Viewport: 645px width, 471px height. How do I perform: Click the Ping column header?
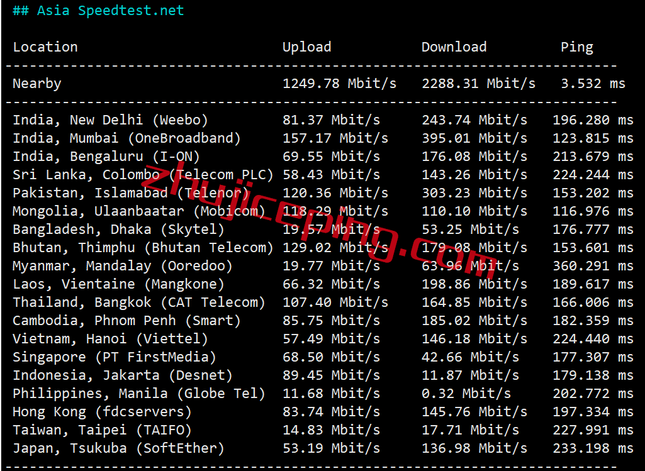tap(576, 47)
